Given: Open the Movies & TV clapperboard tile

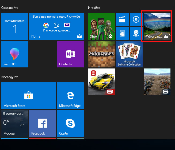Looking at the screenshot, I should (122, 19).
